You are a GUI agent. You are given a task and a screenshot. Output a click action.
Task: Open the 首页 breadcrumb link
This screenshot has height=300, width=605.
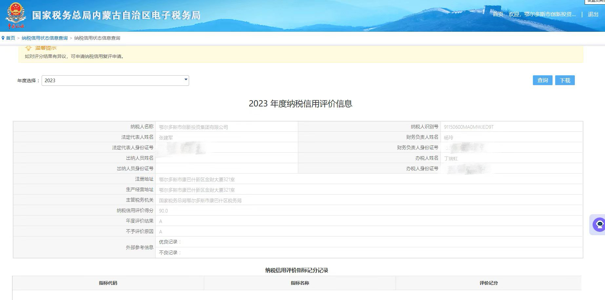click(x=10, y=38)
